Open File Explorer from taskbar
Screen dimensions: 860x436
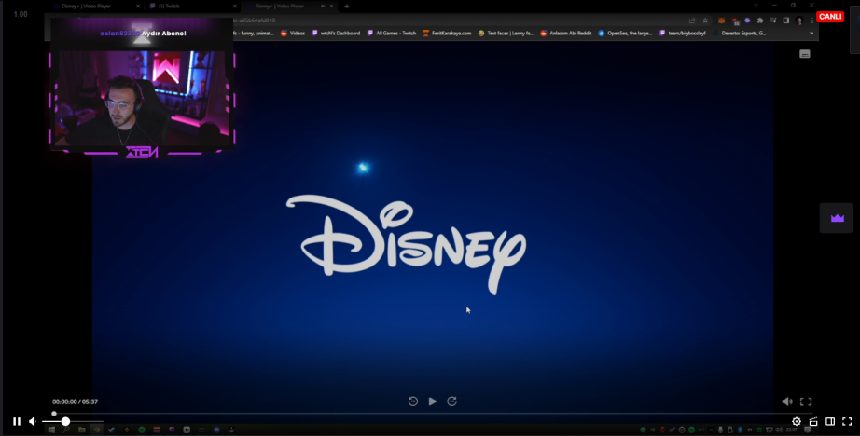tap(82, 430)
